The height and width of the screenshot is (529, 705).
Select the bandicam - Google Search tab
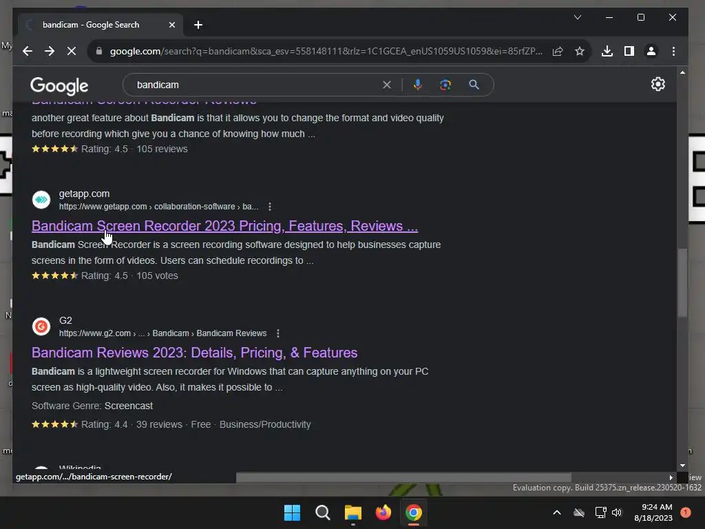point(101,25)
